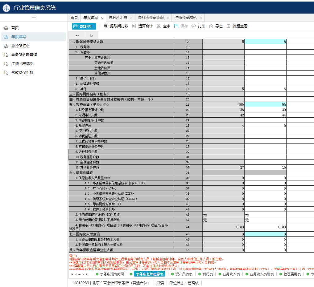The image size is (314, 287).
Task: Select the highlighted cell in row 21 with value 96
Action: tap(265, 105)
